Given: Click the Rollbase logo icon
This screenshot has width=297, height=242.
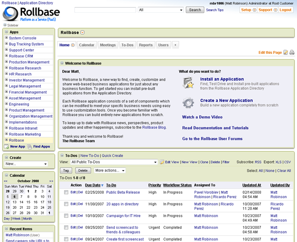Looking at the screenshot, I should point(10,14).
